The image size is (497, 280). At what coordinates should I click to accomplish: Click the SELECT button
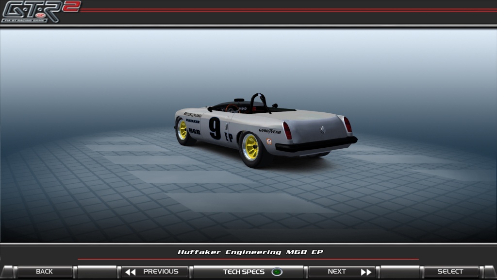click(450, 272)
